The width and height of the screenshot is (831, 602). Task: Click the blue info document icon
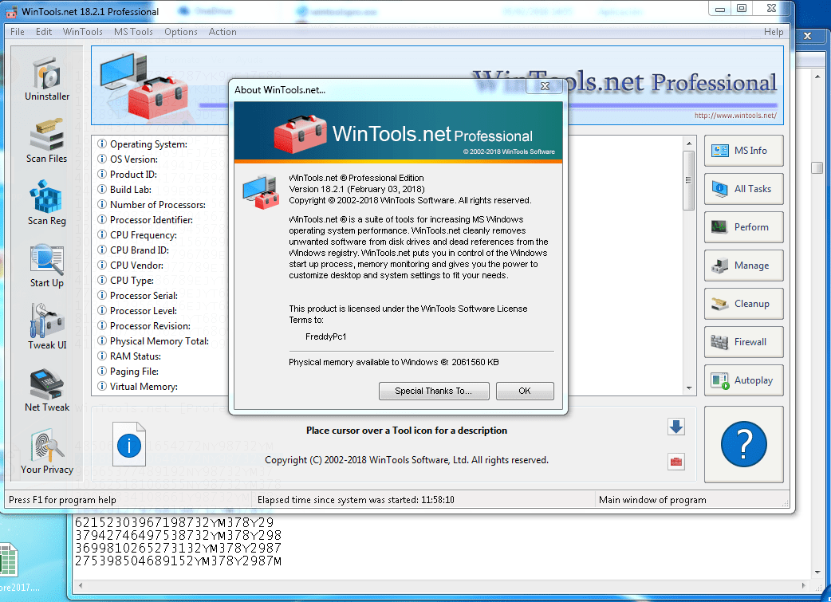click(x=128, y=444)
